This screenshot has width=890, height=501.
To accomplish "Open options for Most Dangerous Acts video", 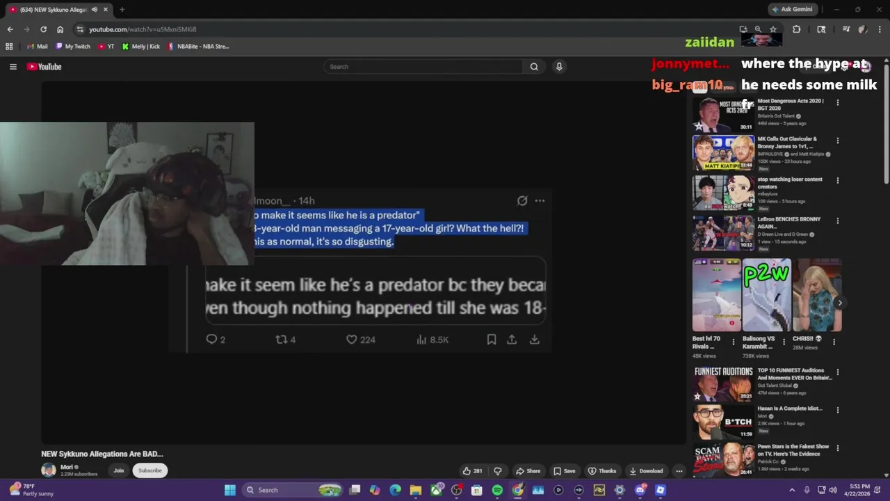I will 837,102.
